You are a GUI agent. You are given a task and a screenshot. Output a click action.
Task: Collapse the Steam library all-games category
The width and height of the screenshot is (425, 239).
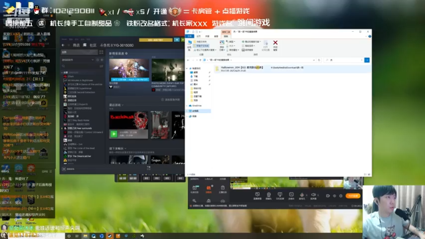pos(62,72)
